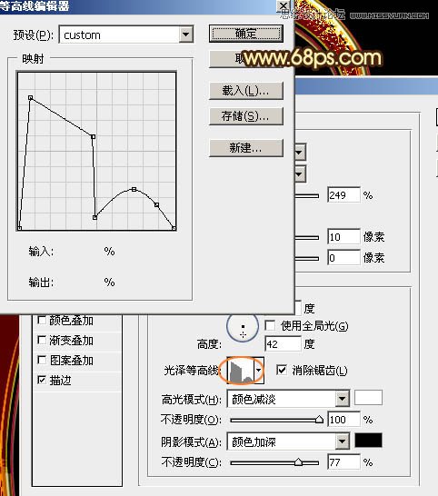
Task: Click the 载入(L)... button
Action: [x=246, y=91]
